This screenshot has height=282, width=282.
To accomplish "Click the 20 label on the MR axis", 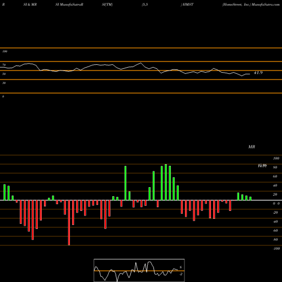I will [275, 195].
